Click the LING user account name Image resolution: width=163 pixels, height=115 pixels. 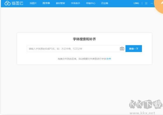tap(136, 3)
